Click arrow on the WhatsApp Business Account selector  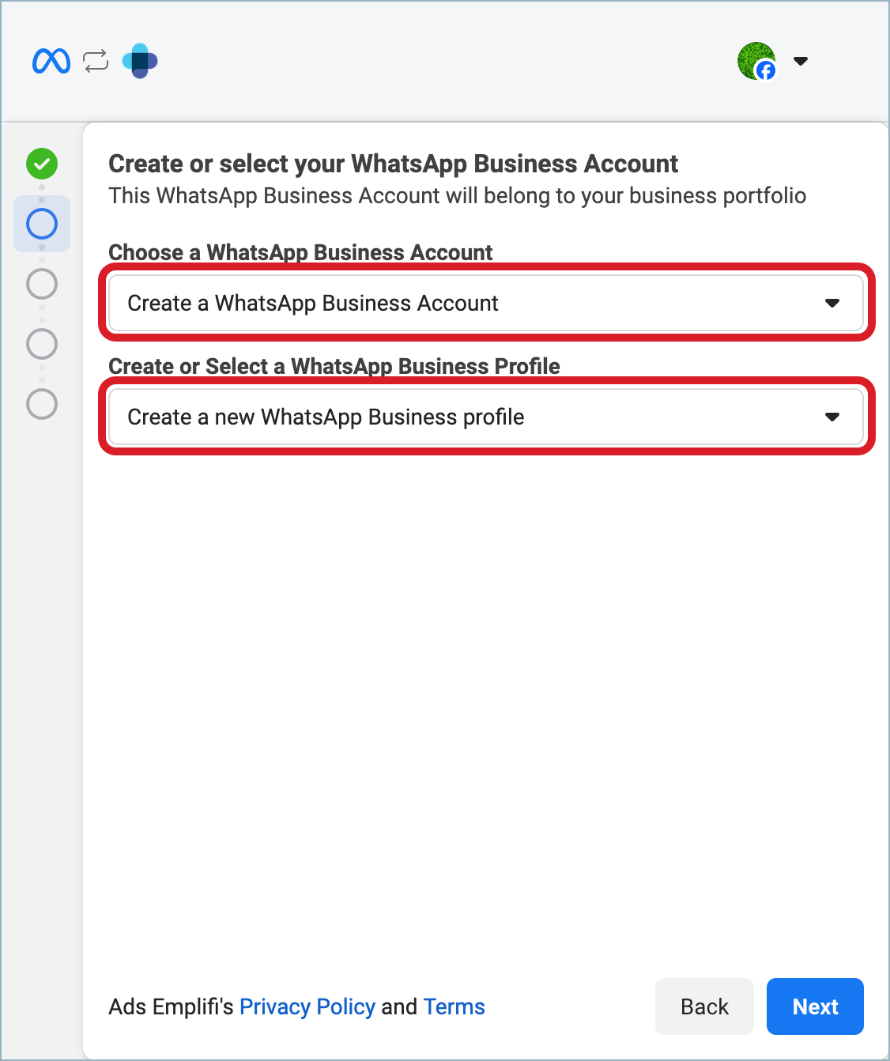point(832,303)
